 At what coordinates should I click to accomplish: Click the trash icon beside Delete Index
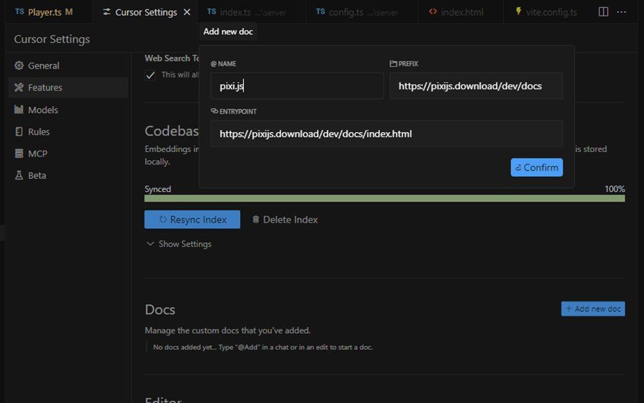(256, 220)
